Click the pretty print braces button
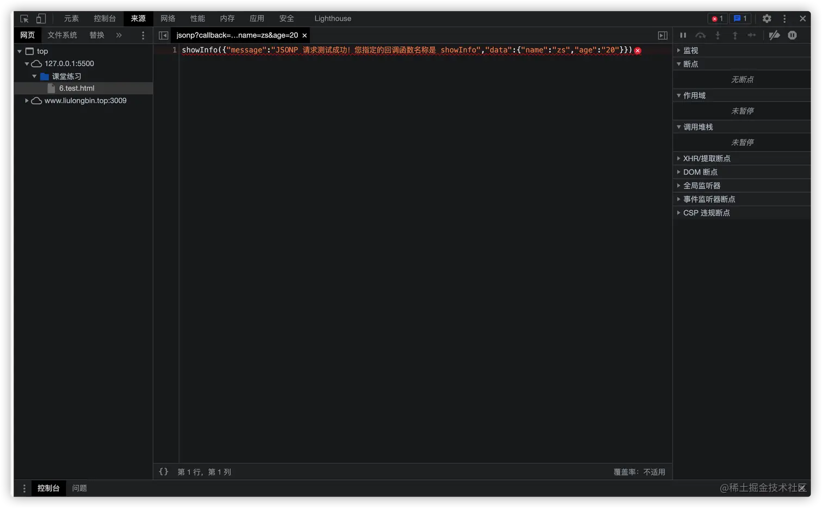The width and height of the screenshot is (822, 508). (x=164, y=472)
